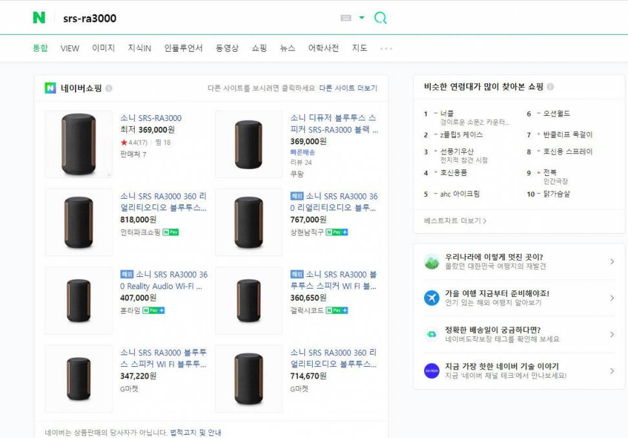Select the 통합 tab
This screenshot has width=628, height=438.
[x=40, y=48]
